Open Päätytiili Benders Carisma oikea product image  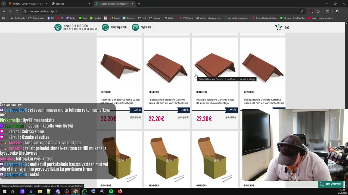click(215, 66)
